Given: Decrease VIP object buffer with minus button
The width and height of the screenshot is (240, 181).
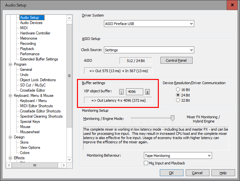Looking at the screenshot, I should 121,92.
